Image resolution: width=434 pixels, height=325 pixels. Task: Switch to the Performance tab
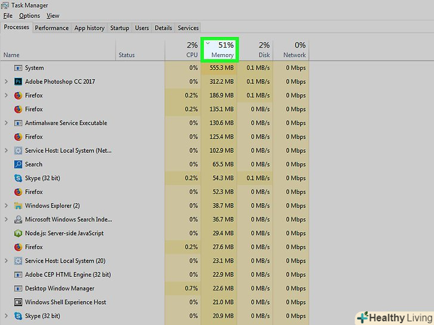(x=51, y=28)
